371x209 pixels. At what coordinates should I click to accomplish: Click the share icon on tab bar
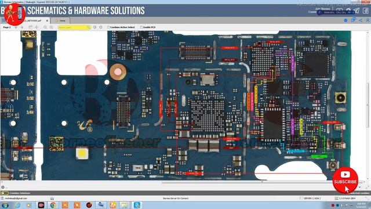361,21
